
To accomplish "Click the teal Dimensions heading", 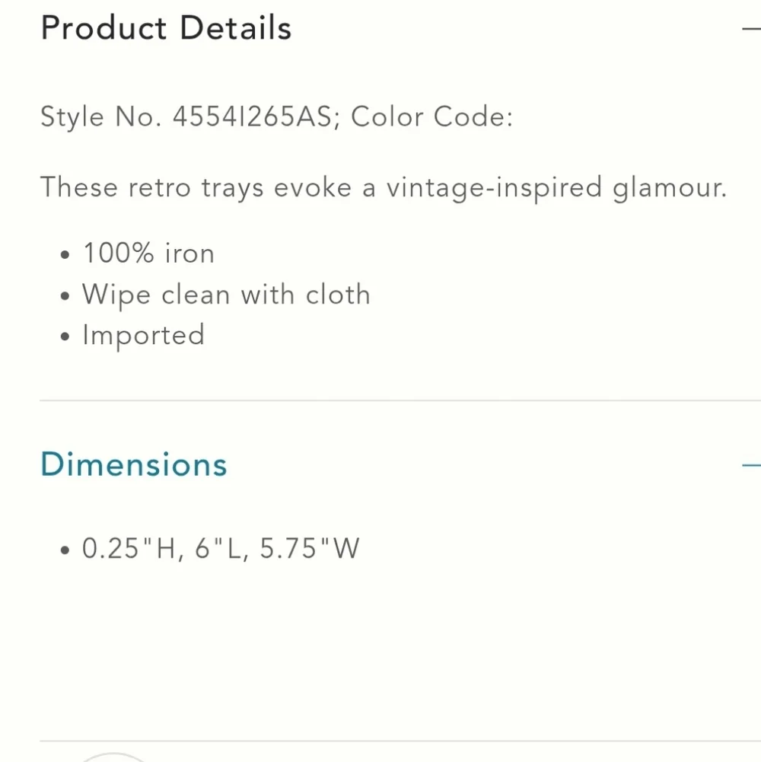I will point(134,464).
